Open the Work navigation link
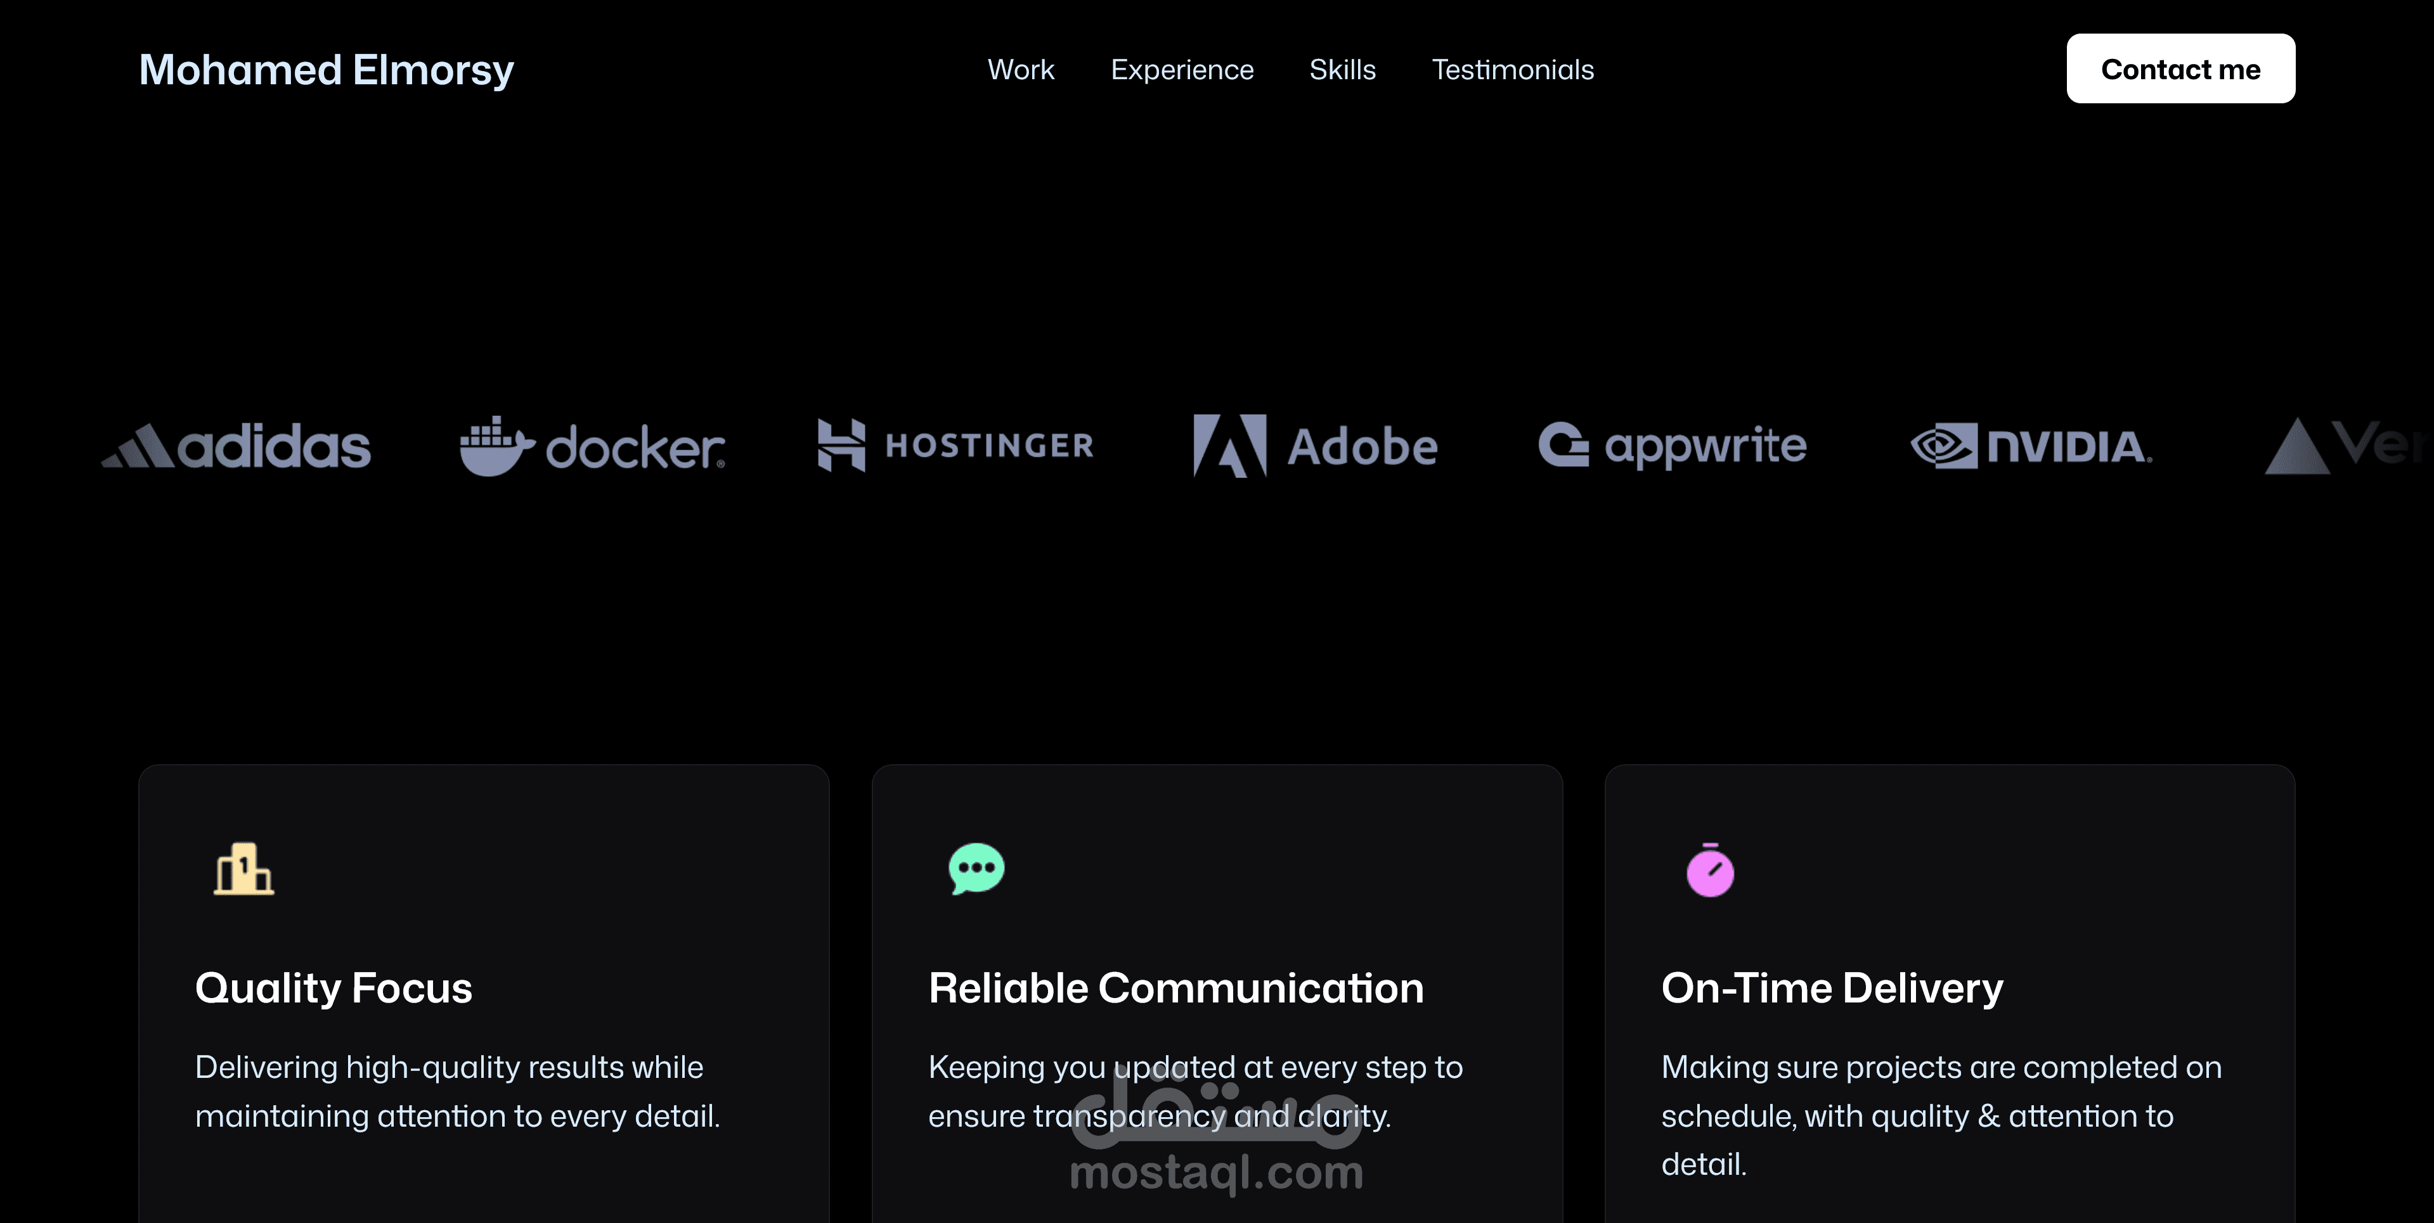 coord(1021,69)
